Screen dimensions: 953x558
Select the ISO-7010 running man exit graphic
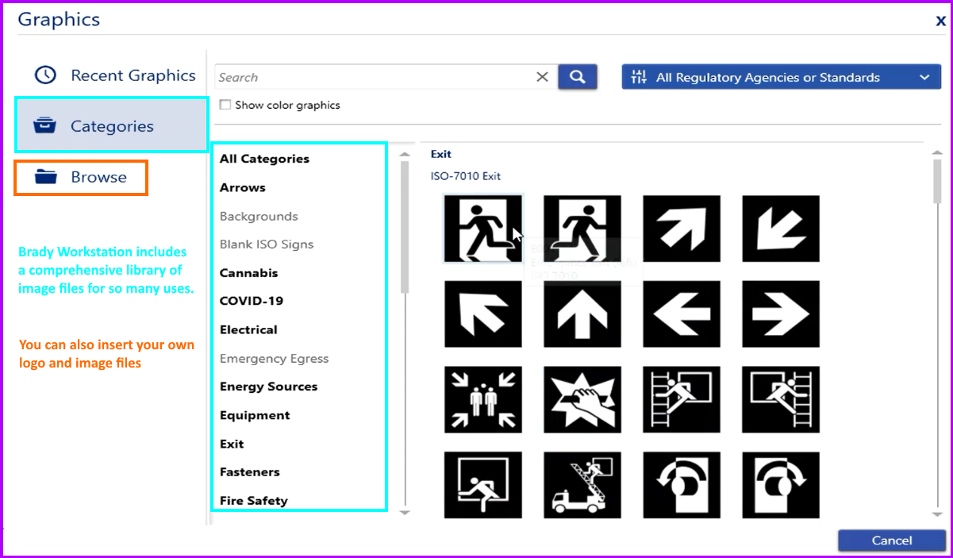tap(483, 229)
